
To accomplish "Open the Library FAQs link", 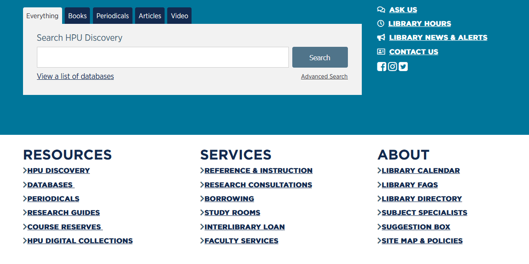I will (x=410, y=185).
